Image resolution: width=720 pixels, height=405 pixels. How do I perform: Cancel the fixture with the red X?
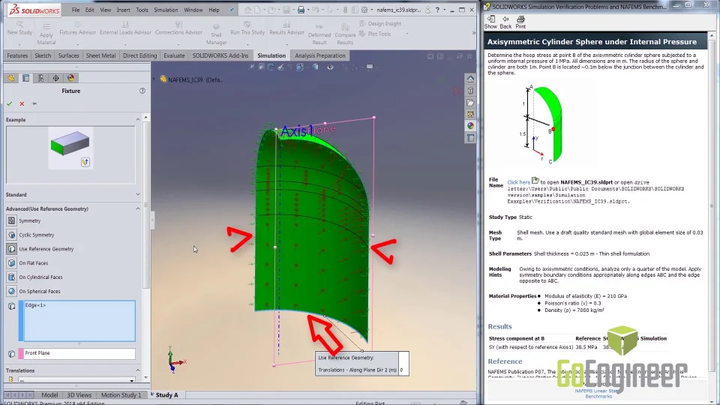[x=22, y=103]
